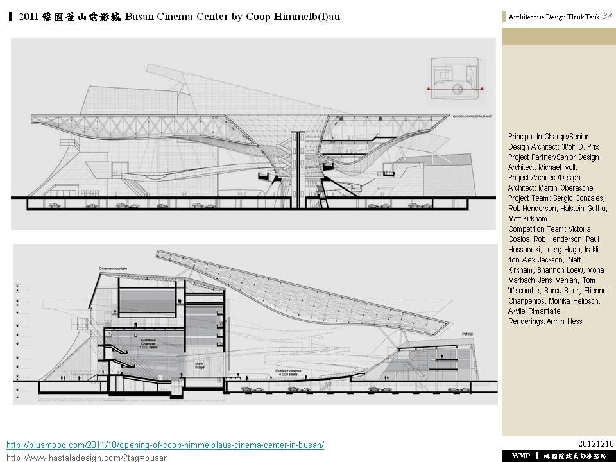Select the lower building section drawing
The image size is (616, 462).
tap(255, 324)
